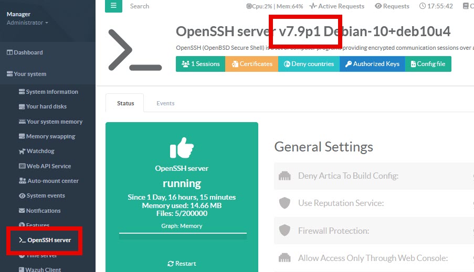Open the 1 Sessions panel
This screenshot has height=272, width=474.
200,64
